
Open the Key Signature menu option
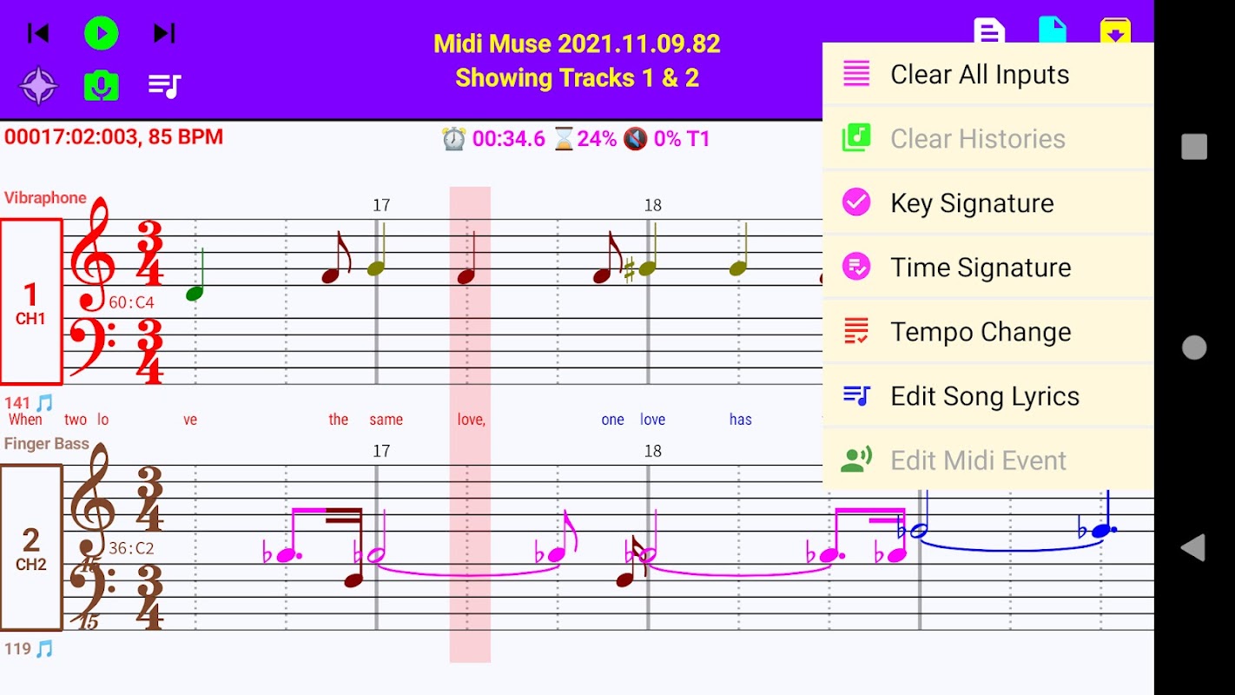tap(988, 203)
